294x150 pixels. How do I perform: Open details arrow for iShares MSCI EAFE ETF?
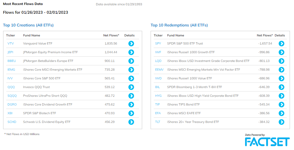point(282,113)
